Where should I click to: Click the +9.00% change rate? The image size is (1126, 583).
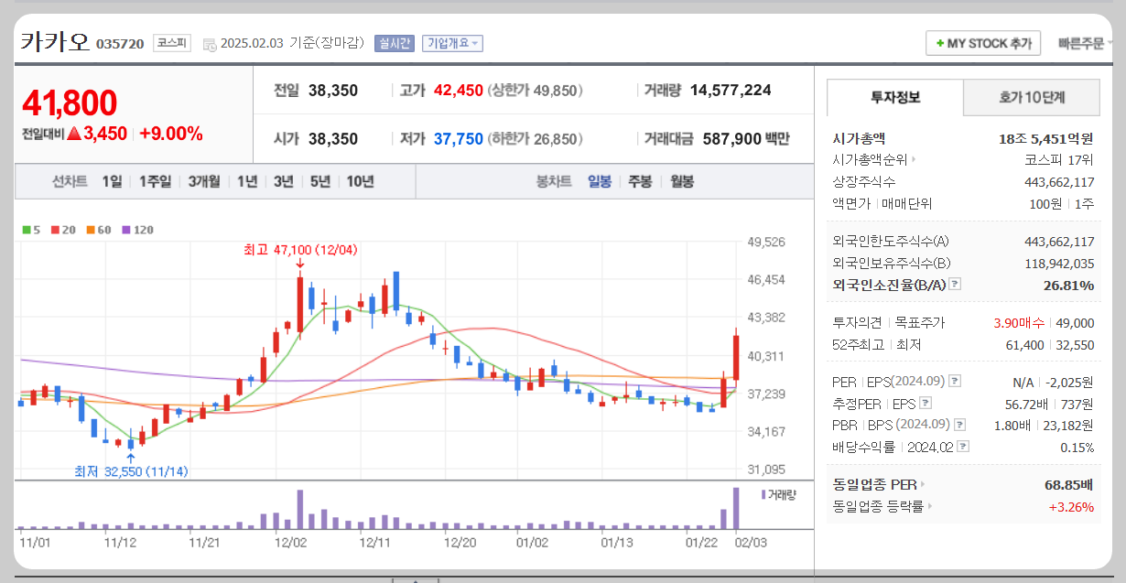point(171,134)
